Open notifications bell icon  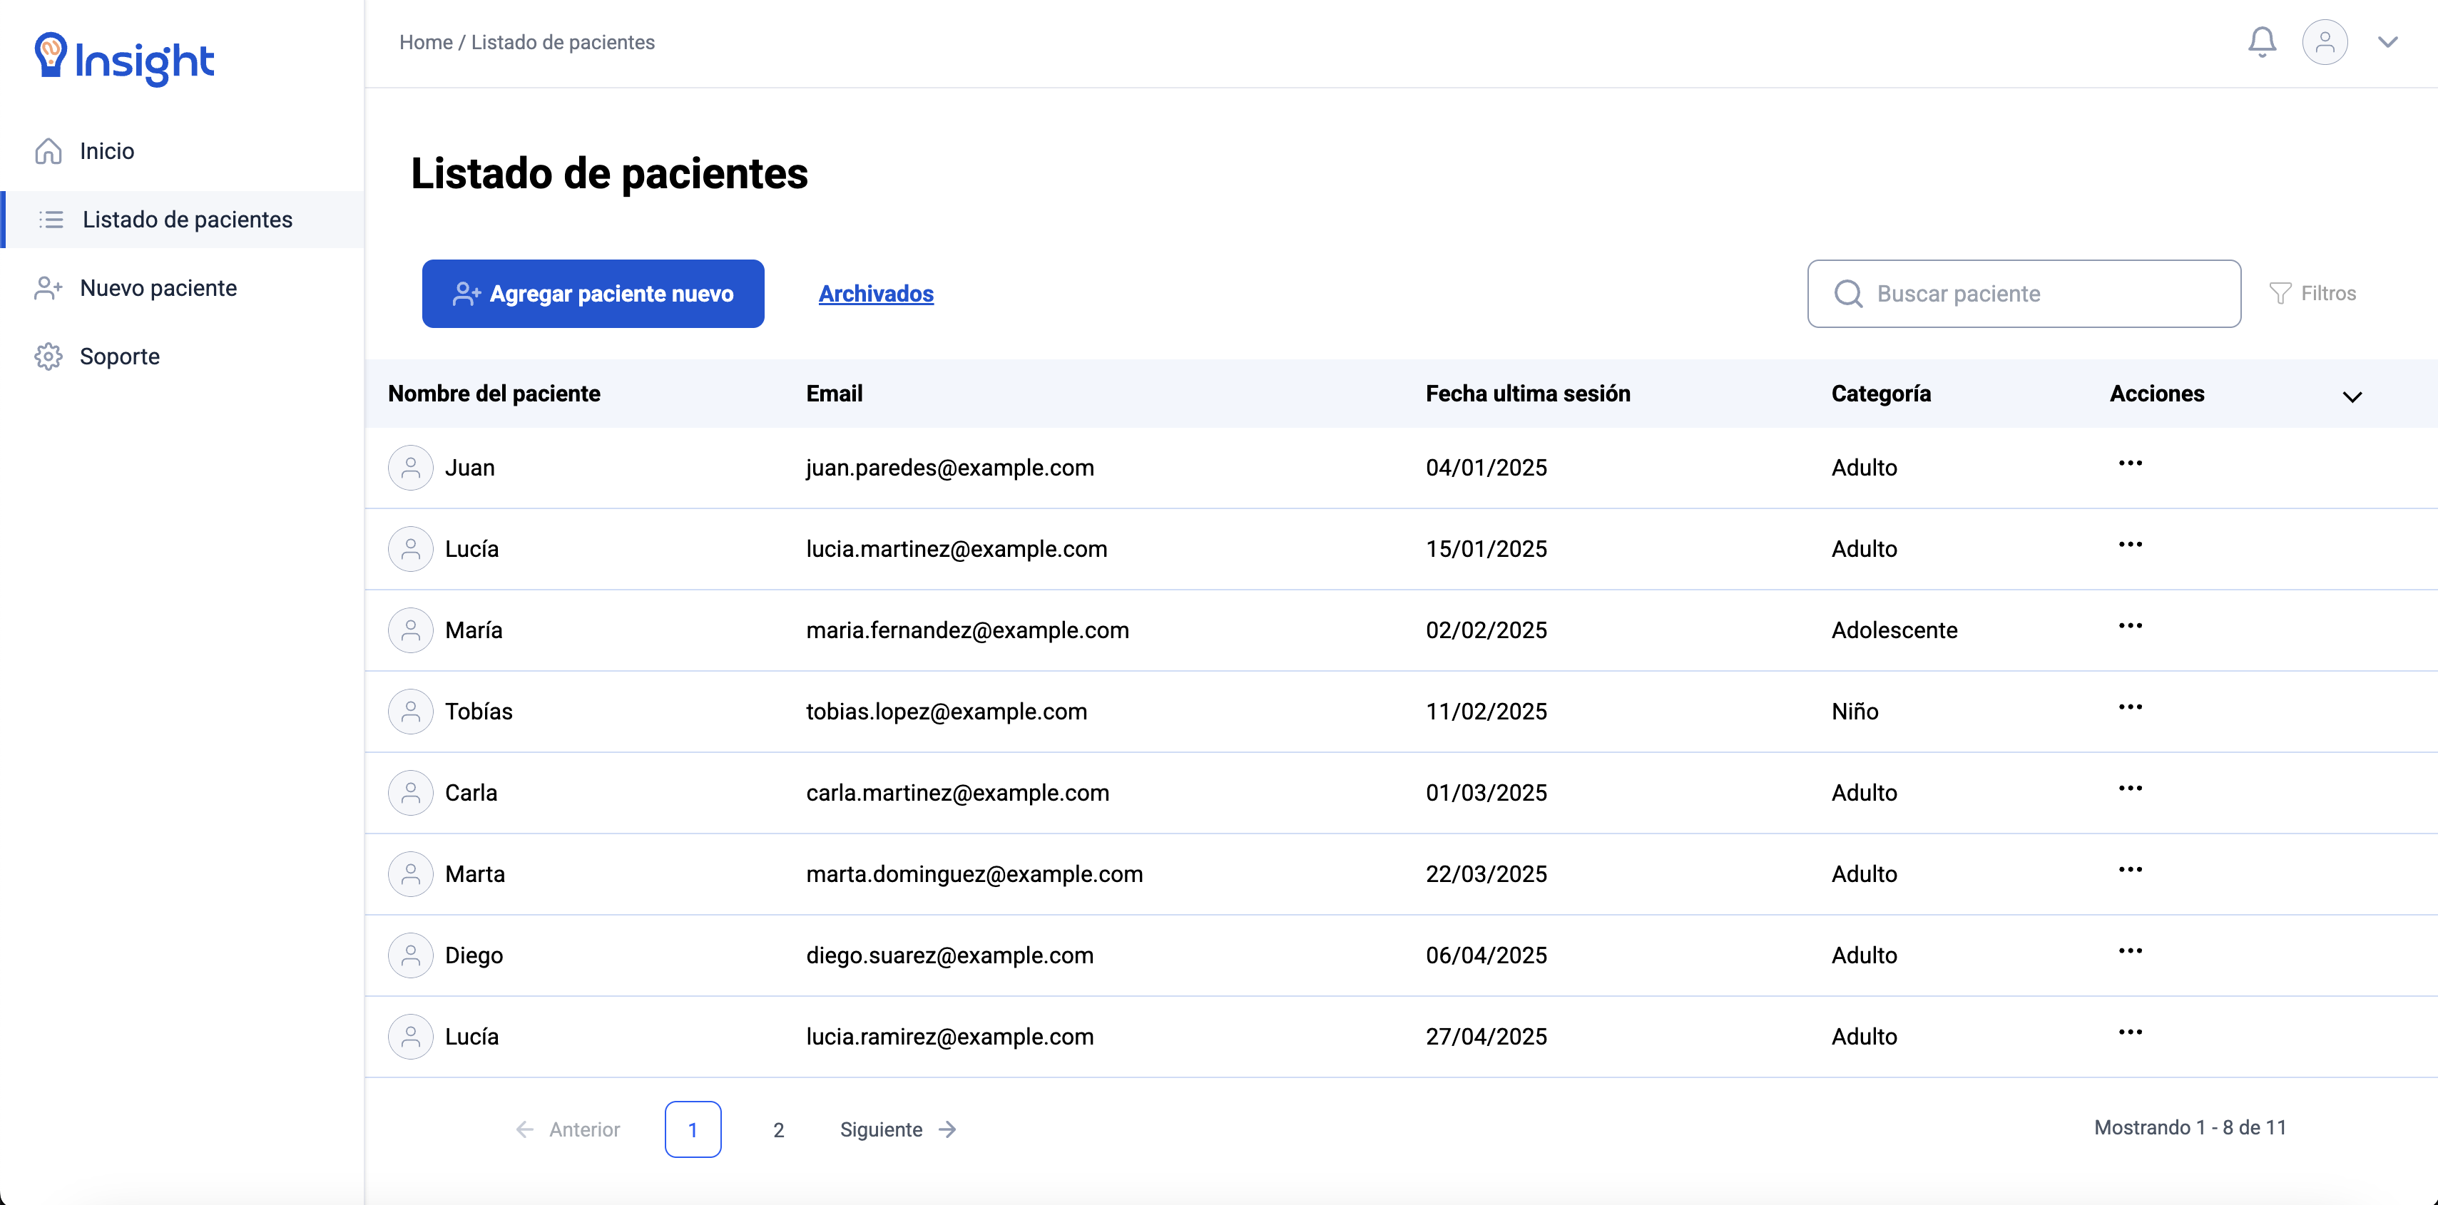click(2262, 41)
